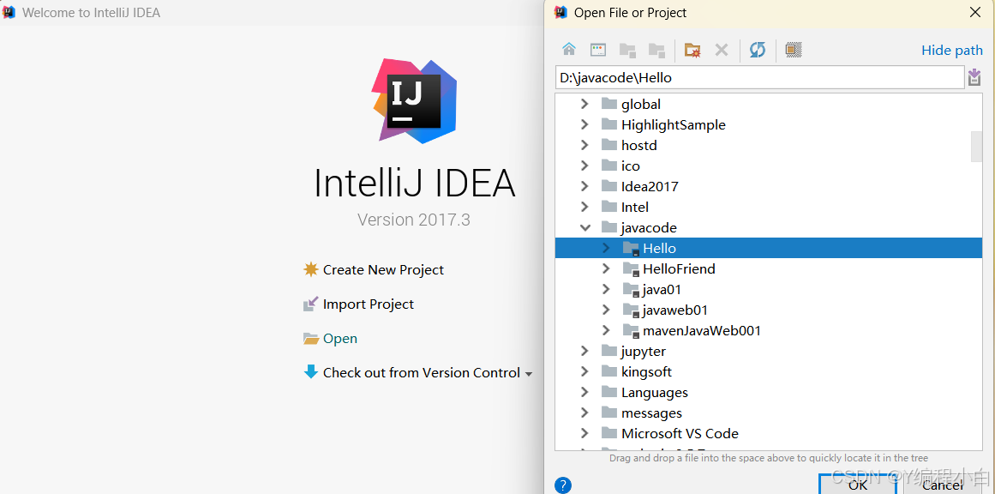Screen dimensions: 995x494
Task: Toggle show hidden files and directories icon
Action: coord(794,50)
